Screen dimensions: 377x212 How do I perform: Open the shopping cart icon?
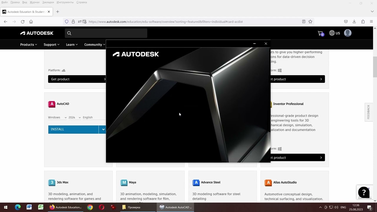click(x=320, y=33)
